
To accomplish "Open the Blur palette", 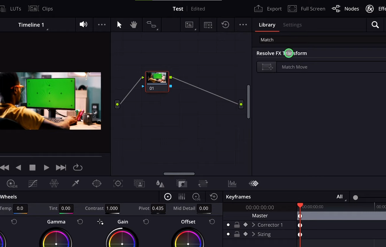I will coord(160,183).
